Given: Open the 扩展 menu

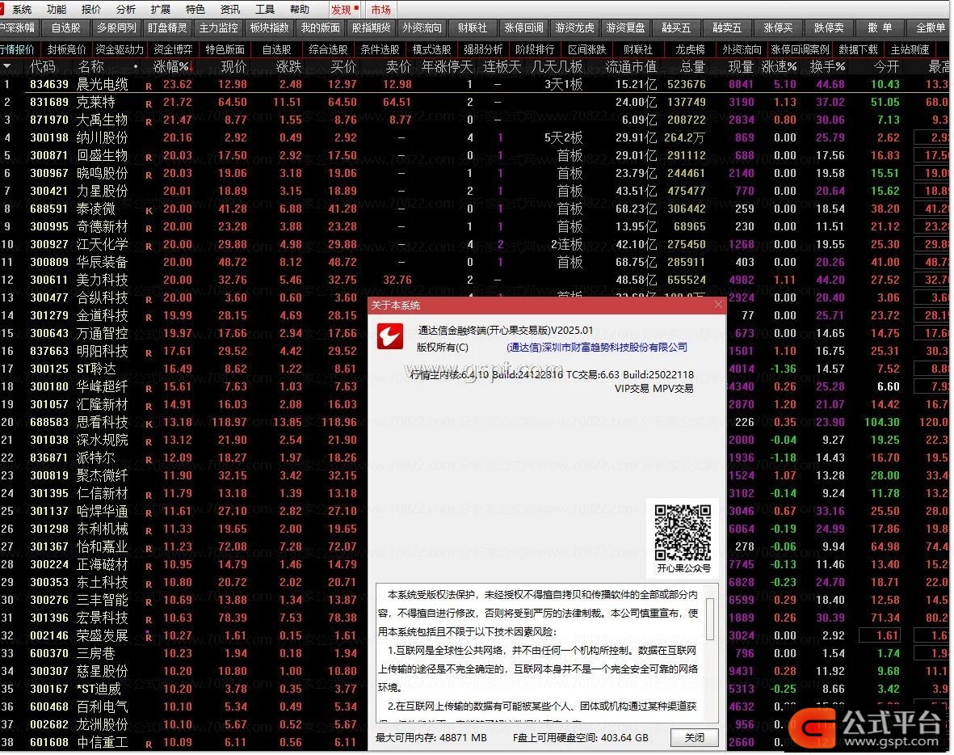Looking at the screenshot, I should 161,9.
